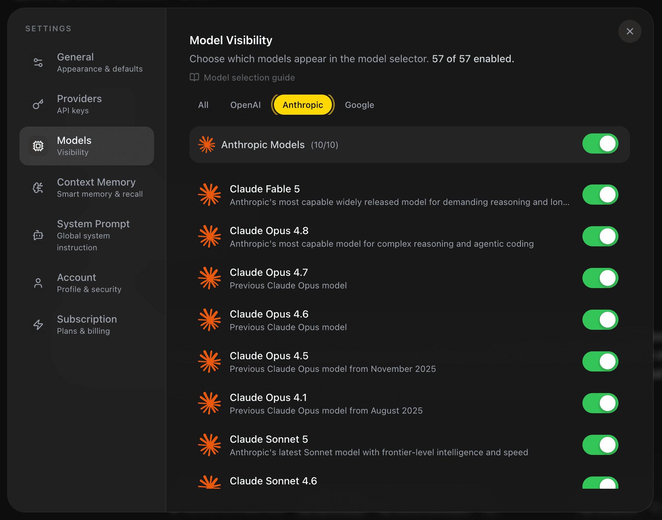Click the Claude Fable 5 starburst icon
Image resolution: width=662 pixels, height=520 pixels.
tap(210, 195)
